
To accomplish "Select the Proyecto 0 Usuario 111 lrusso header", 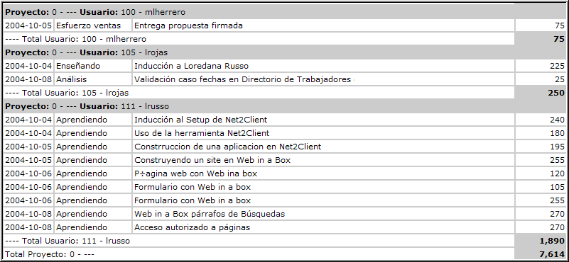I will coord(284,106).
